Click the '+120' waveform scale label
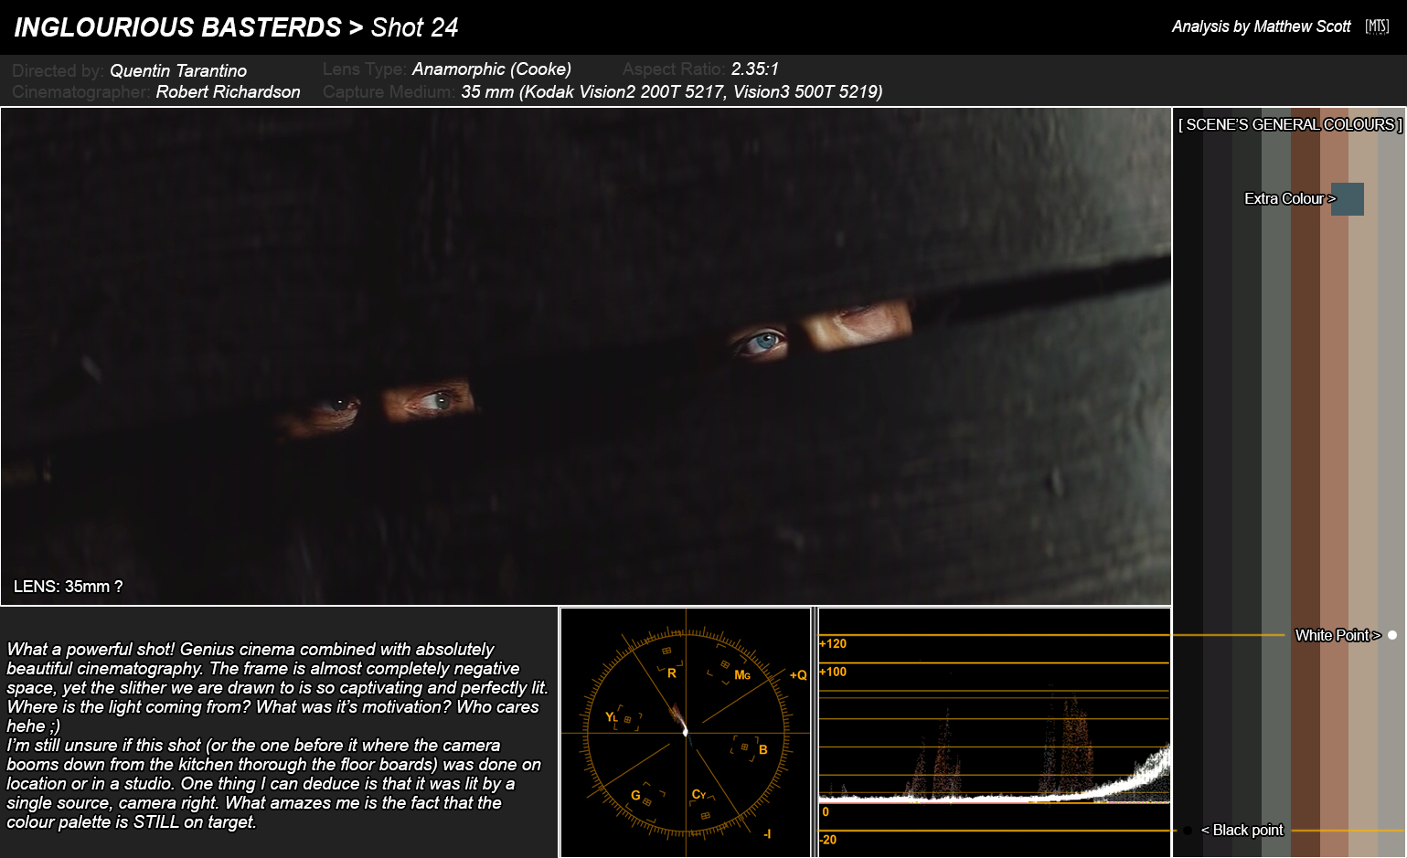Screen dimensions: 1407x858 click(833, 643)
